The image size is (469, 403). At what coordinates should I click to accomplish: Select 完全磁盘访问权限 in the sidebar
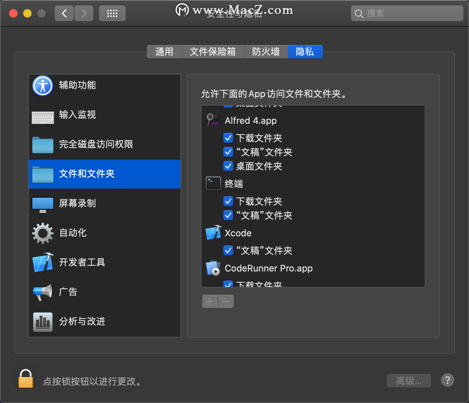(96, 145)
